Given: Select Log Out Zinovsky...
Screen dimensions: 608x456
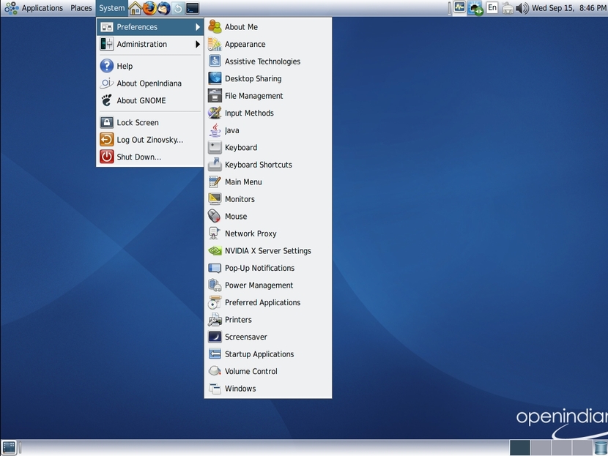Looking at the screenshot, I should point(149,140).
